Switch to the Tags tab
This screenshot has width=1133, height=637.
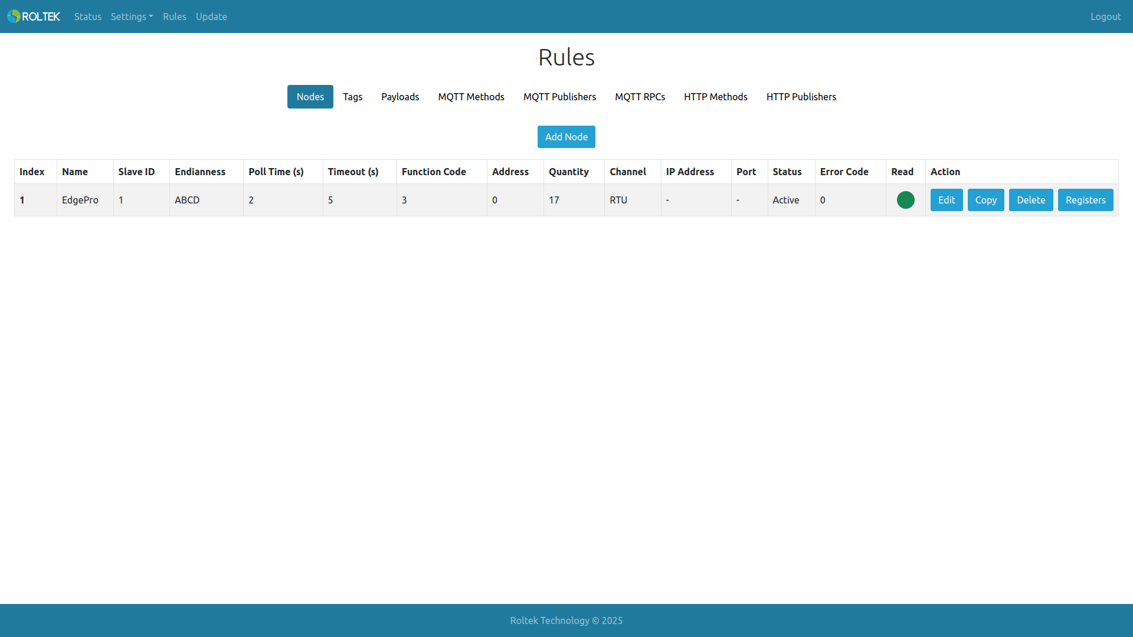coord(352,97)
